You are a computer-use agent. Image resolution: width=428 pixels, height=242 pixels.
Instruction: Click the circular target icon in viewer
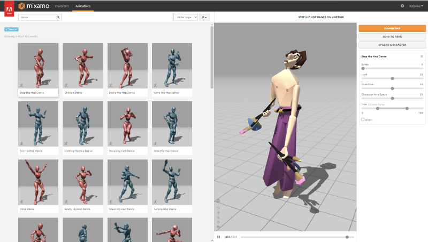tap(218, 222)
